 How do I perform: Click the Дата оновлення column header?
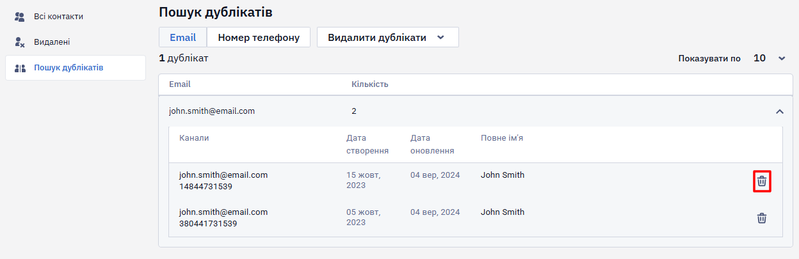point(432,145)
